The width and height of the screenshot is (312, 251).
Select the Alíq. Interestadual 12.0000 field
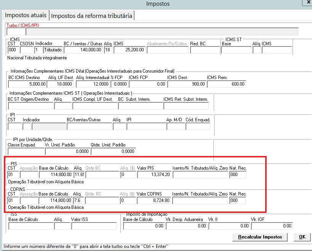pyautogui.click(x=93, y=84)
